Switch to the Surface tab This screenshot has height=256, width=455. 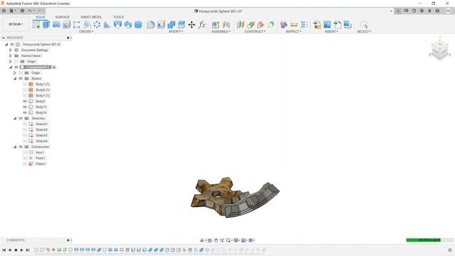coord(63,17)
